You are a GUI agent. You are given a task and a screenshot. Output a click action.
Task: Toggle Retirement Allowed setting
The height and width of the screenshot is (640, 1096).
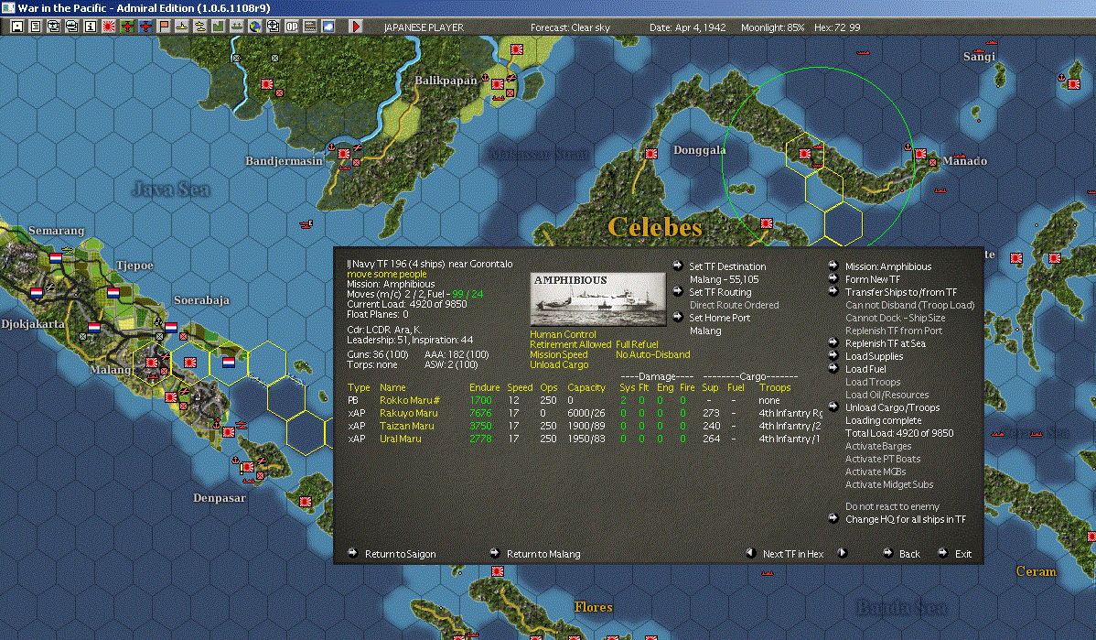(x=570, y=344)
